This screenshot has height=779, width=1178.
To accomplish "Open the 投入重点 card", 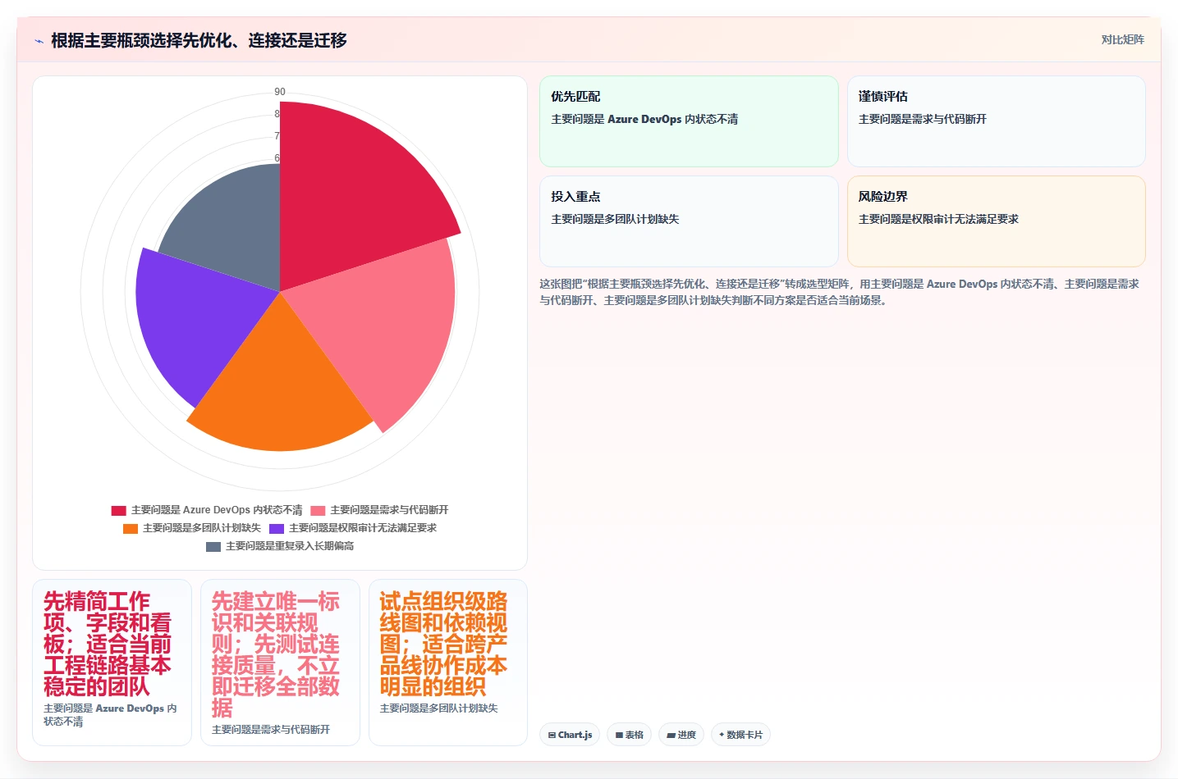I will point(689,221).
